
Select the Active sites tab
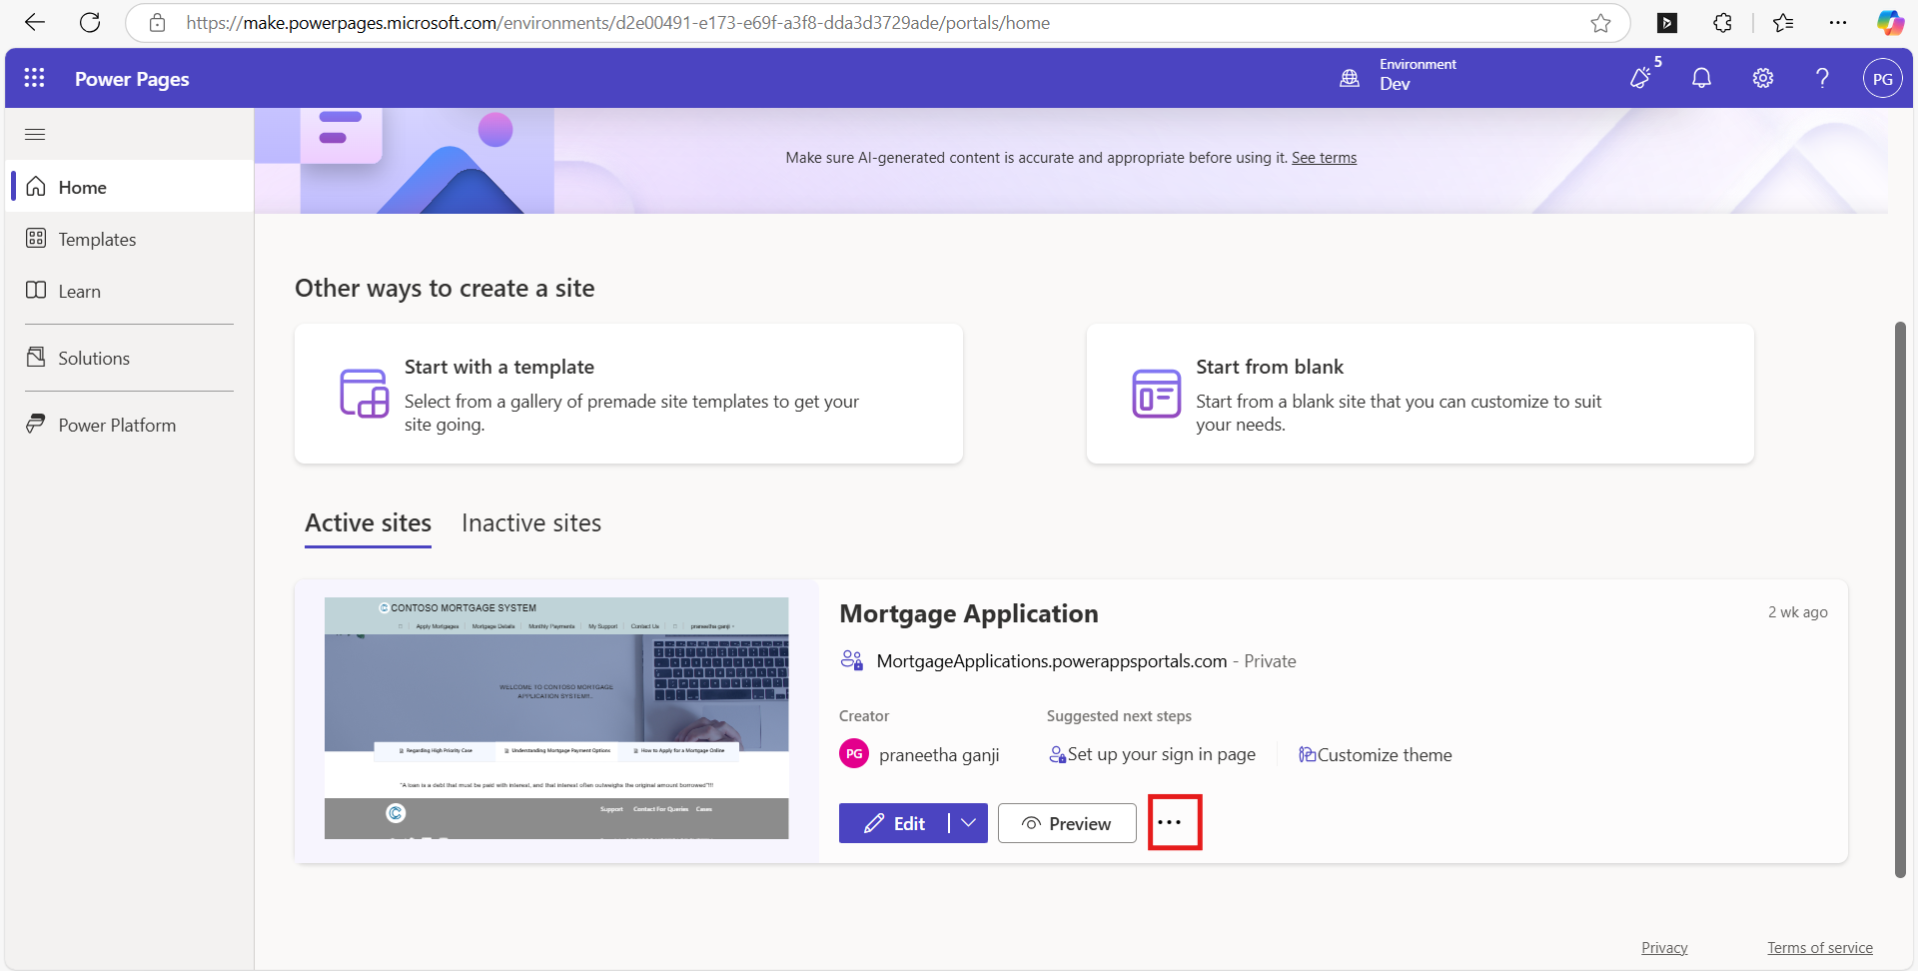(368, 523)
